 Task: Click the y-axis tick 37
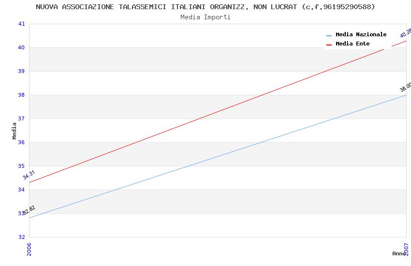pyautogui.click(x=21, y=118)
